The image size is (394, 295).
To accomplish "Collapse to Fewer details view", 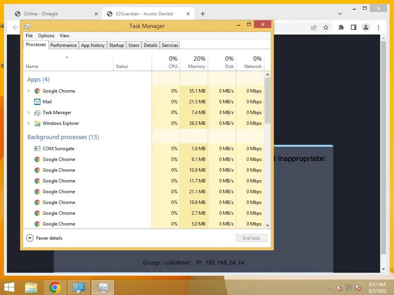I will coord(45,238).
